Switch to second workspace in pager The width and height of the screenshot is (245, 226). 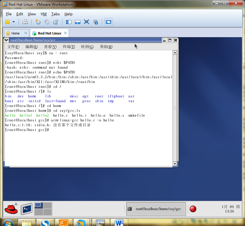(x=48, y=206)
